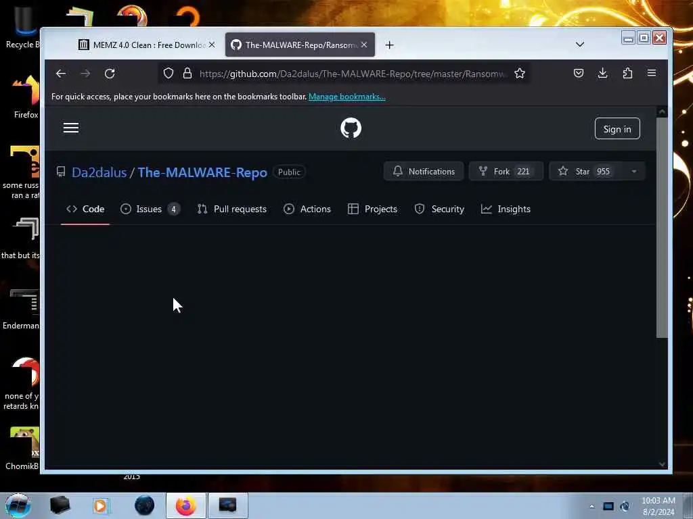
Task: Open the Save to Pocket icon
Action: (579, 73)
